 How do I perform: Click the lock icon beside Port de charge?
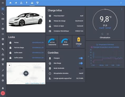pos(10,47)
